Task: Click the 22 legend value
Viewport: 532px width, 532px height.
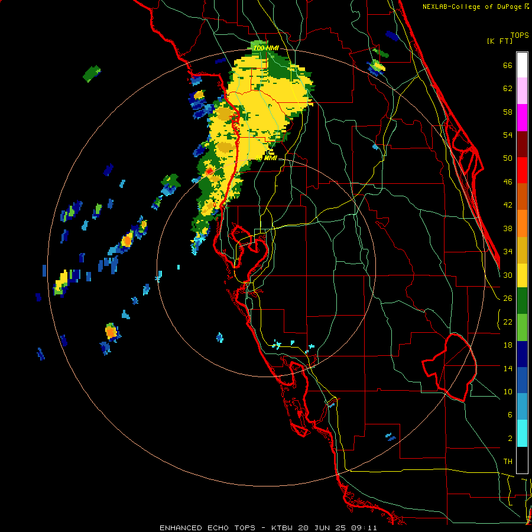Action: (x=508, y=322)
